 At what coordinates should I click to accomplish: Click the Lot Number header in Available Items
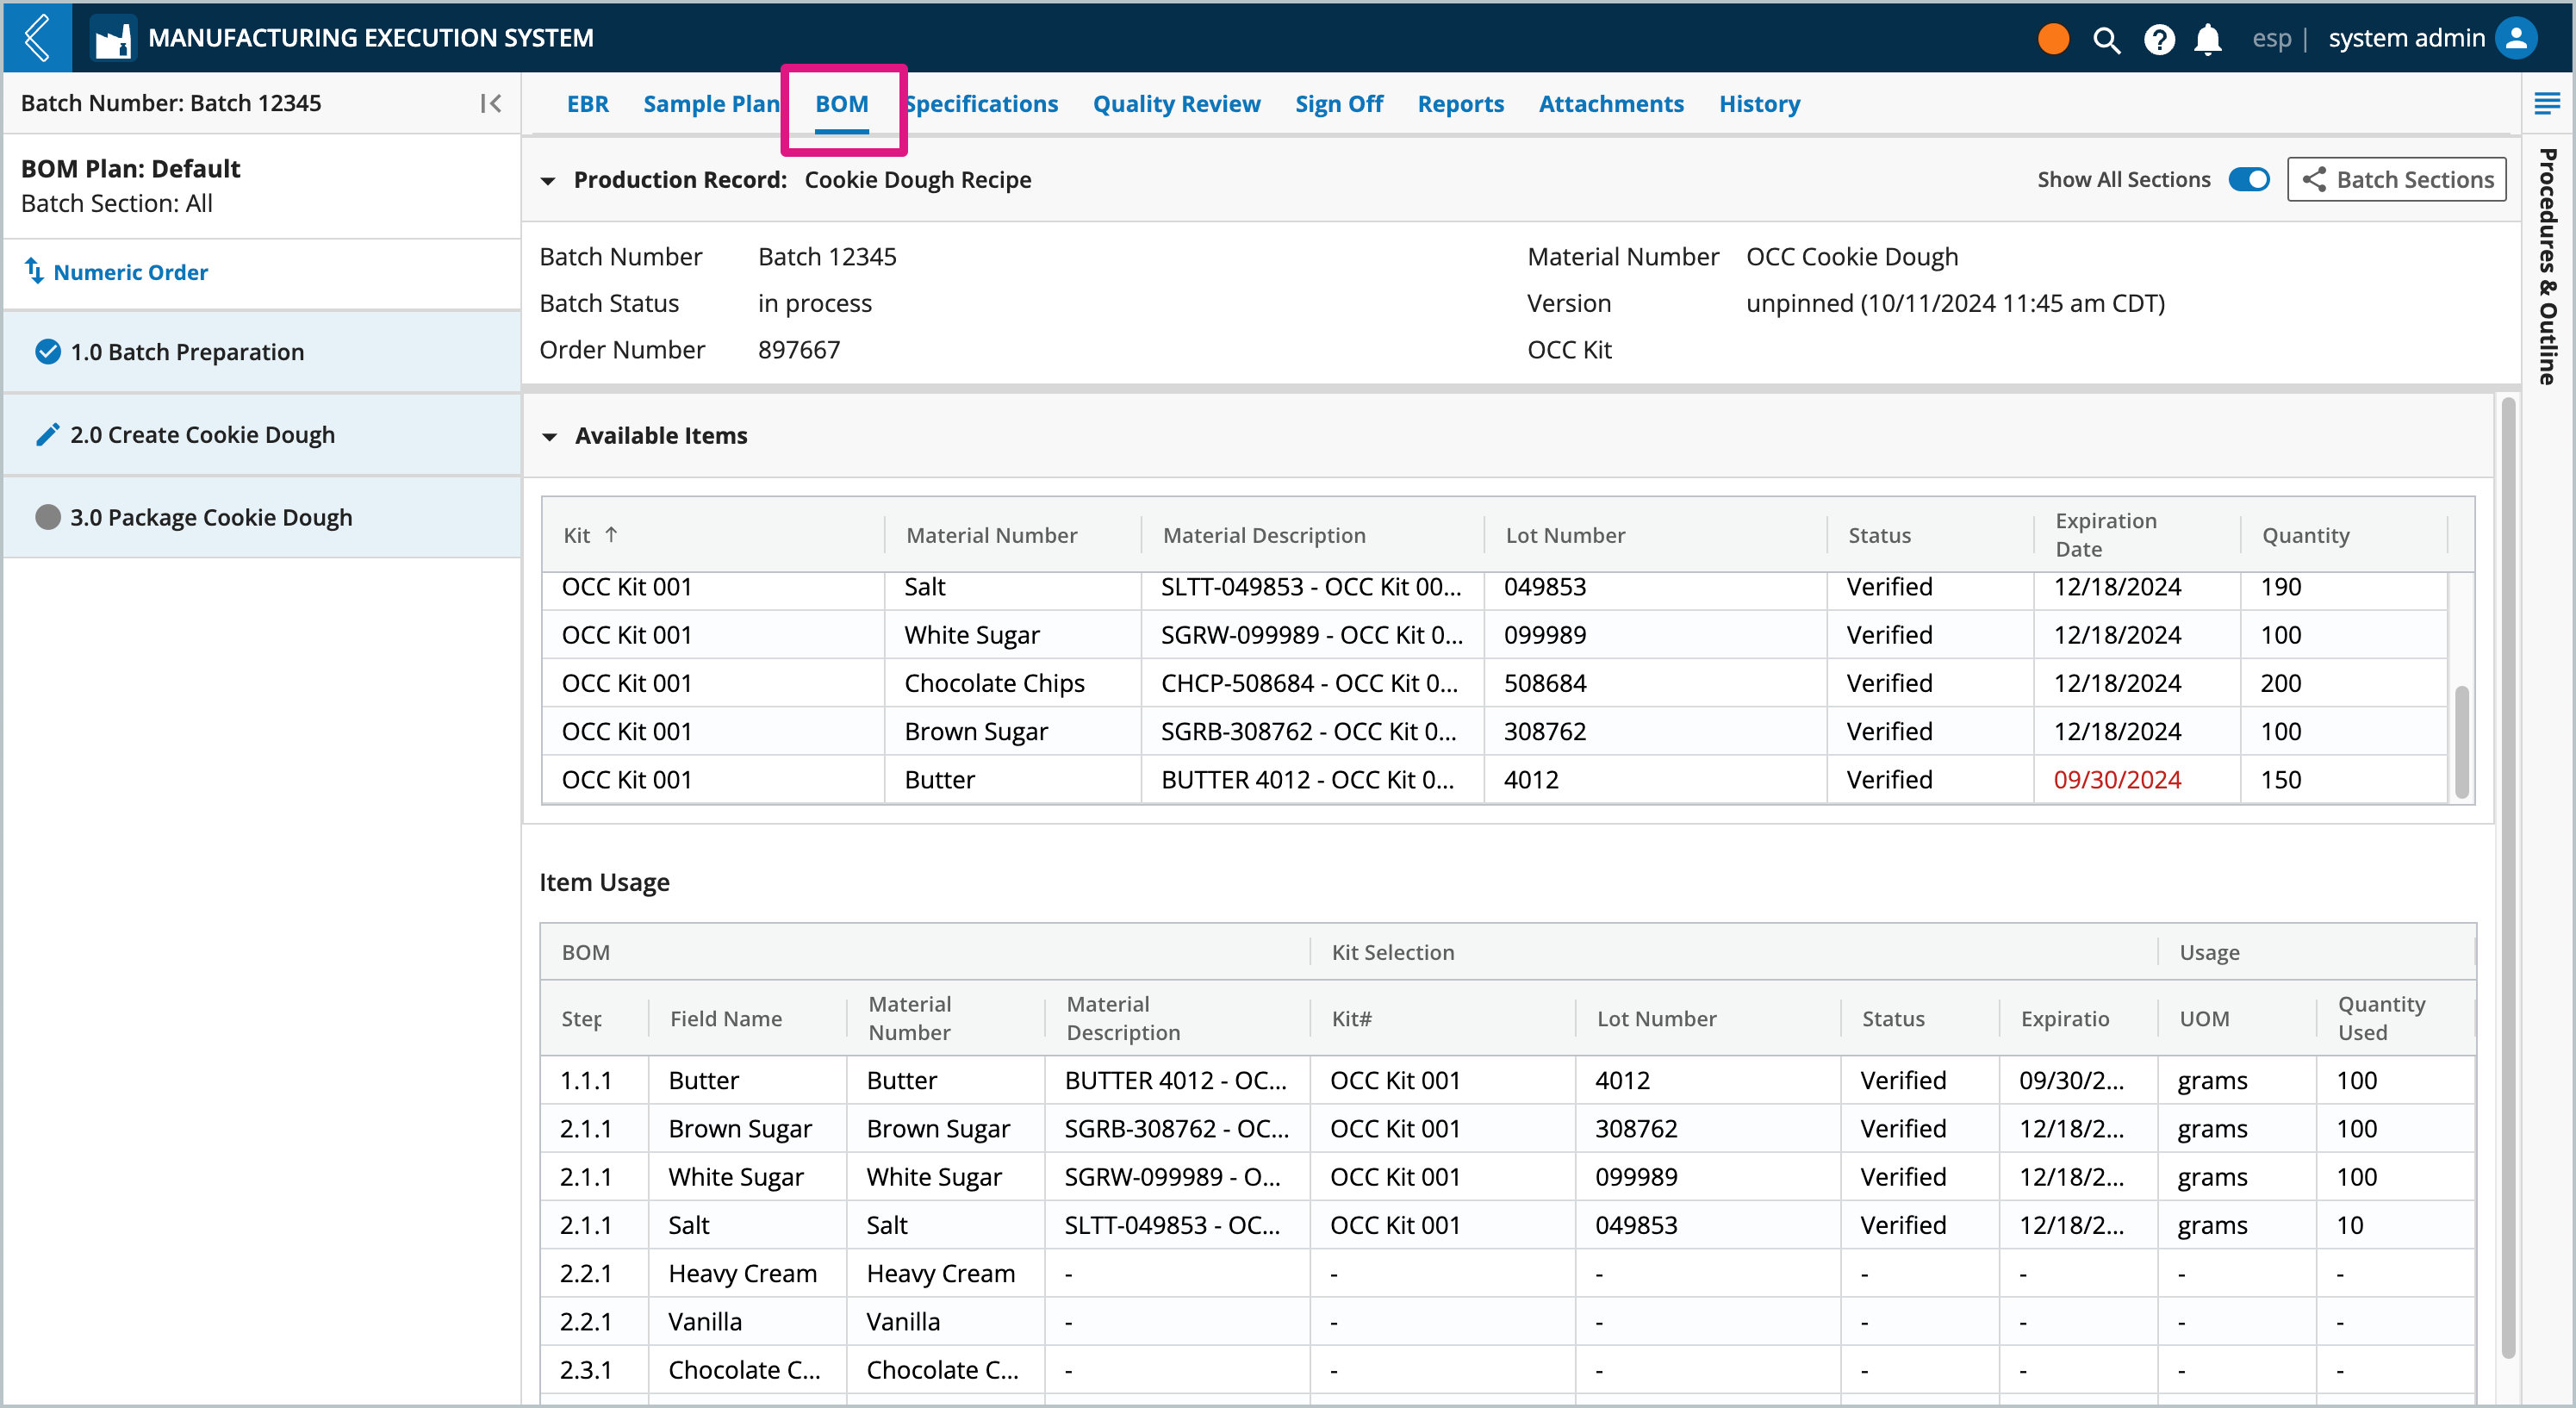point(1565,534)
